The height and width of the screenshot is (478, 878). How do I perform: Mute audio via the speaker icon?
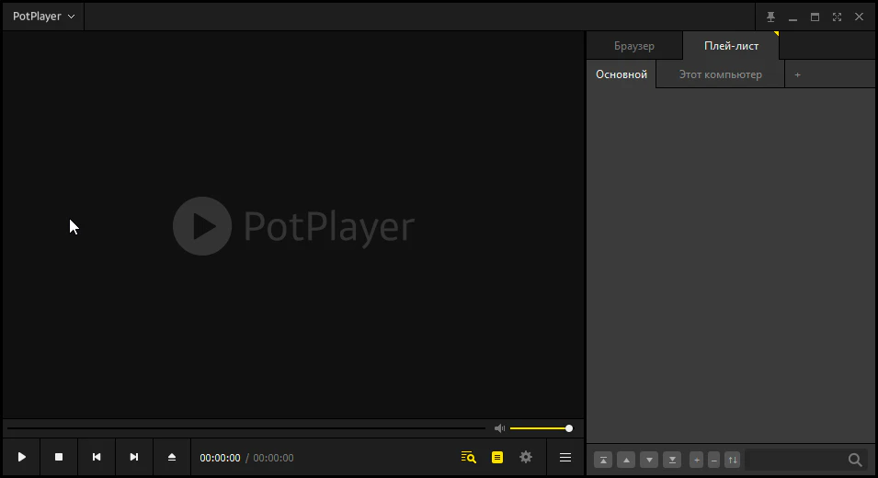tap(499, 428)
